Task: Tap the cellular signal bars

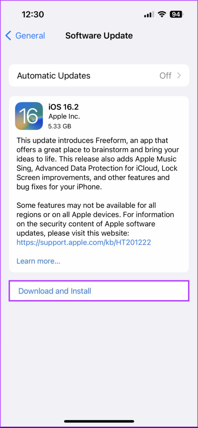Action: pos(149,15)
